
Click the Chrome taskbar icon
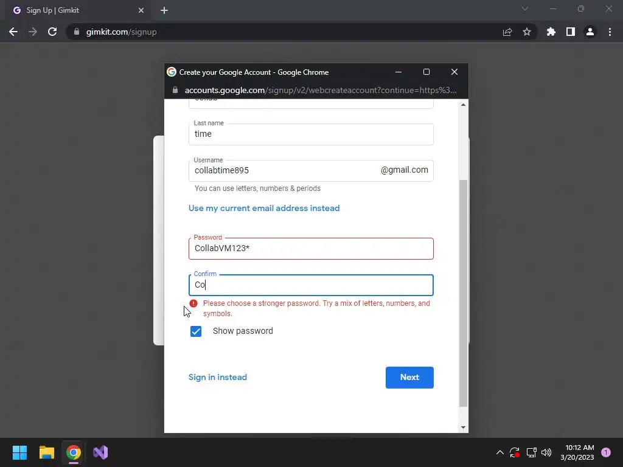[74, 452]
